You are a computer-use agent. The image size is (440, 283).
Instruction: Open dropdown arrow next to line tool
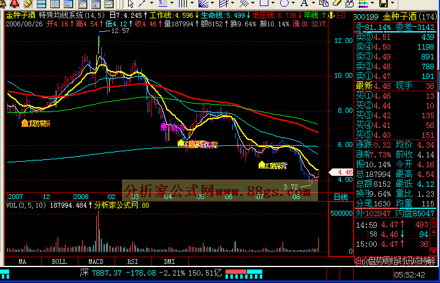pyautogui.click(x=151, y=2)
